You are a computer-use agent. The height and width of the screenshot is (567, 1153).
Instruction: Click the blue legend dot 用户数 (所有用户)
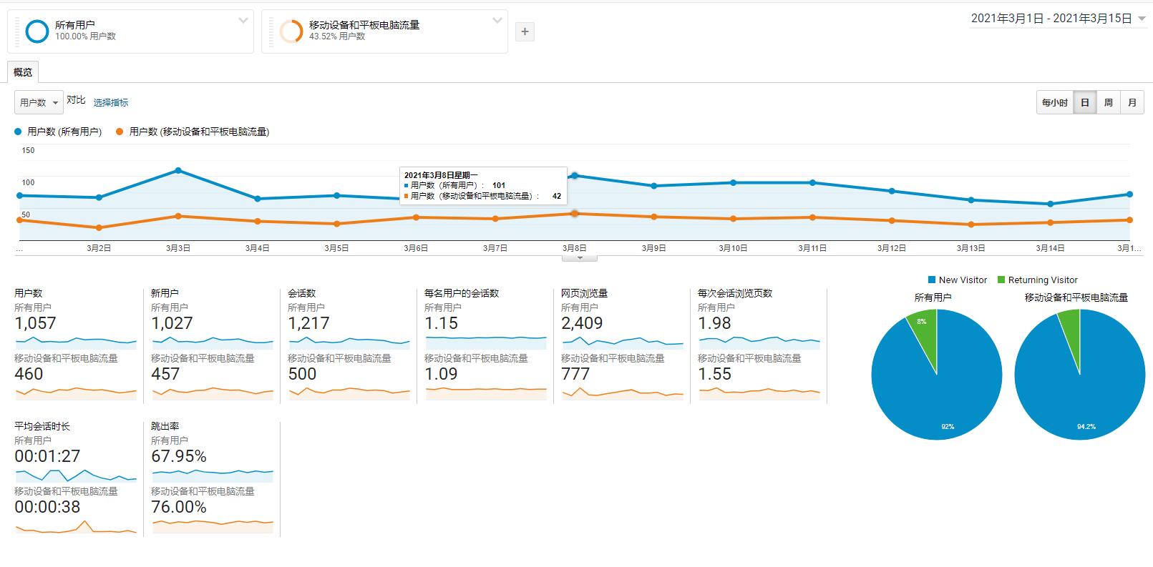18,132
